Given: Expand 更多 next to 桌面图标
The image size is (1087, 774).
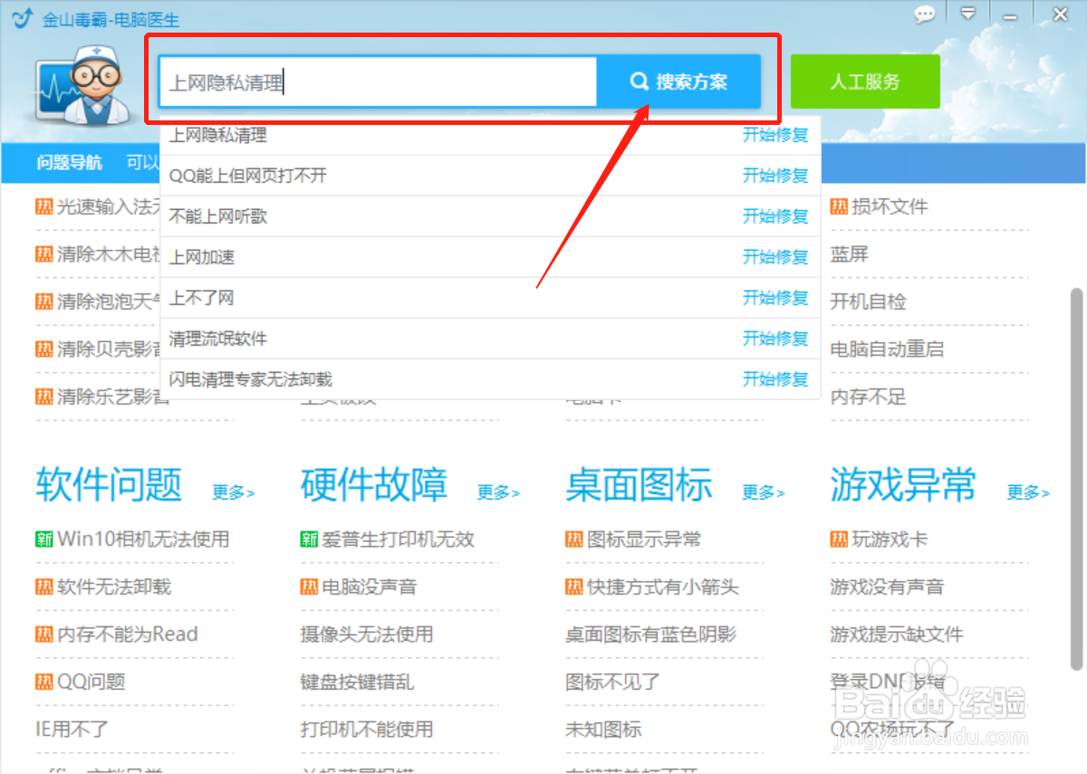Looking at the screenshot, I should pos(764,492).
